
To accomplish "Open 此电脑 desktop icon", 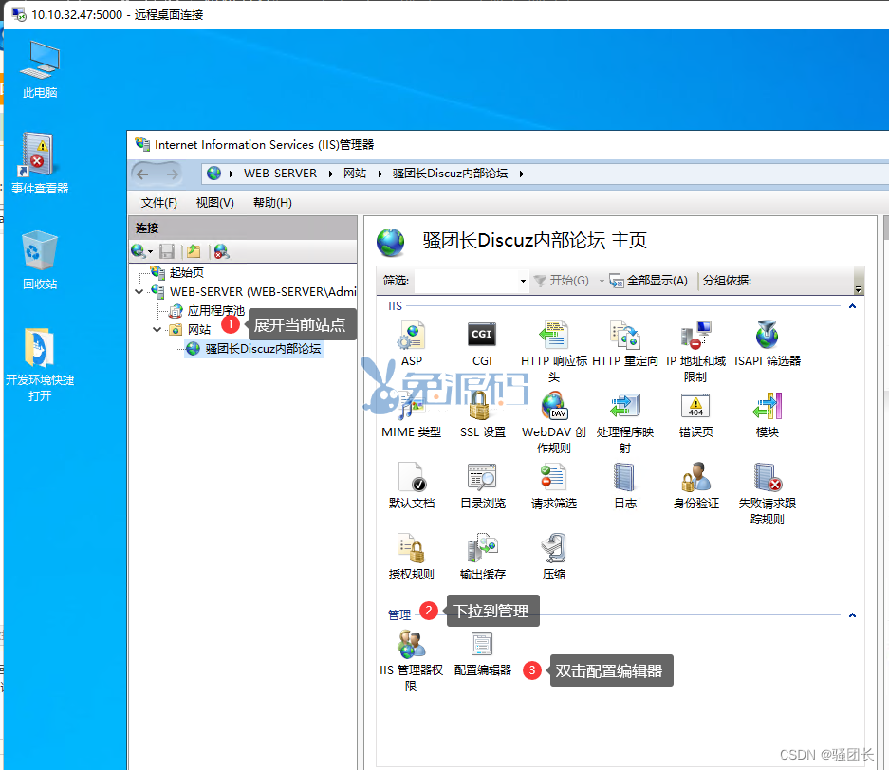I will (40, 69).
